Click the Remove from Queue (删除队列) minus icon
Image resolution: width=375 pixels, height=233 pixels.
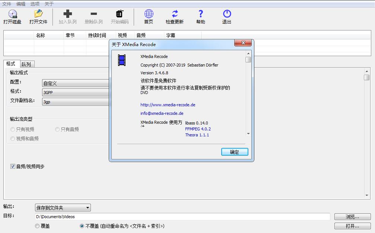pos(94,14)
